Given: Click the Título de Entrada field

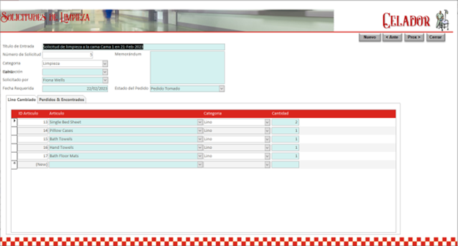Looking at the screenshot, I should click(133, 47).
